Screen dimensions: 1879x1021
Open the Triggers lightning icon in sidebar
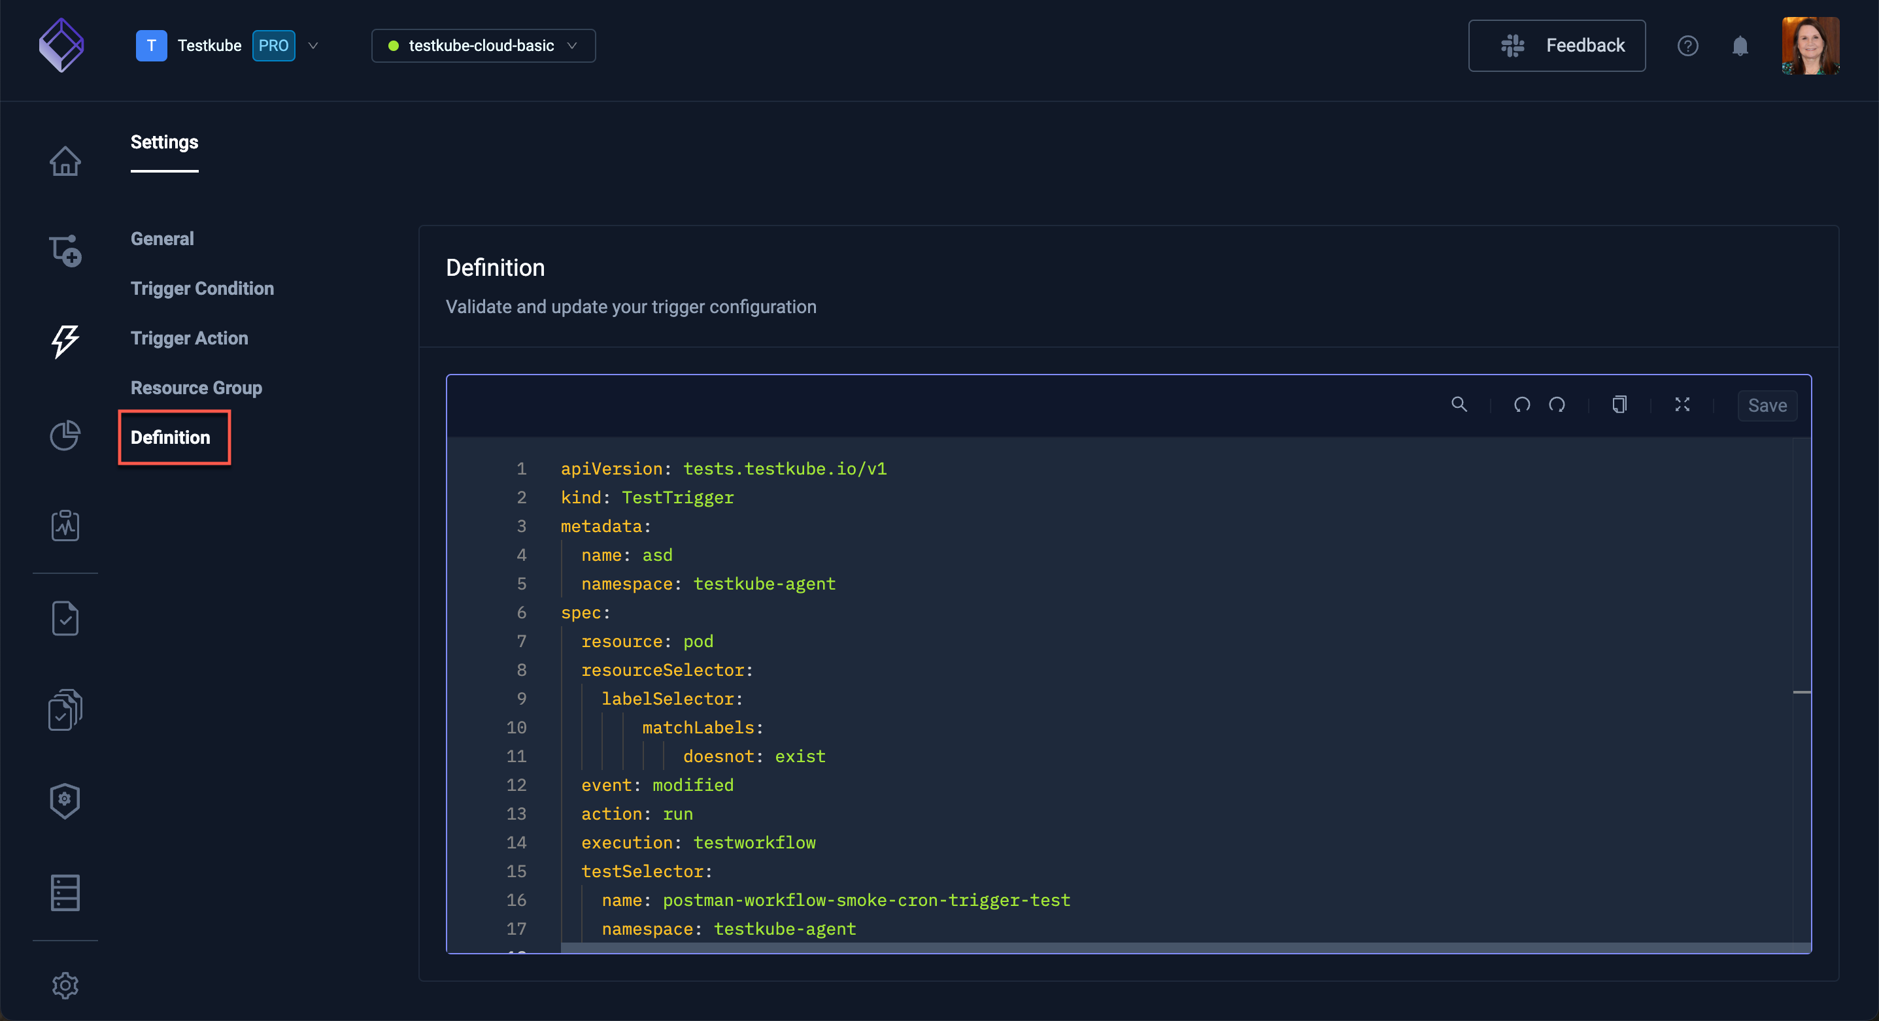[x=65, y=341]
